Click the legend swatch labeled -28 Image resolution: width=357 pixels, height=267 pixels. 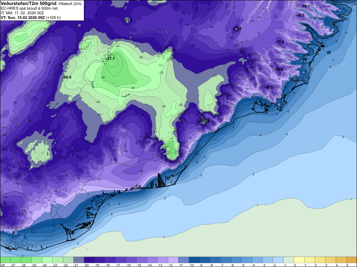(x=5, y=260)
